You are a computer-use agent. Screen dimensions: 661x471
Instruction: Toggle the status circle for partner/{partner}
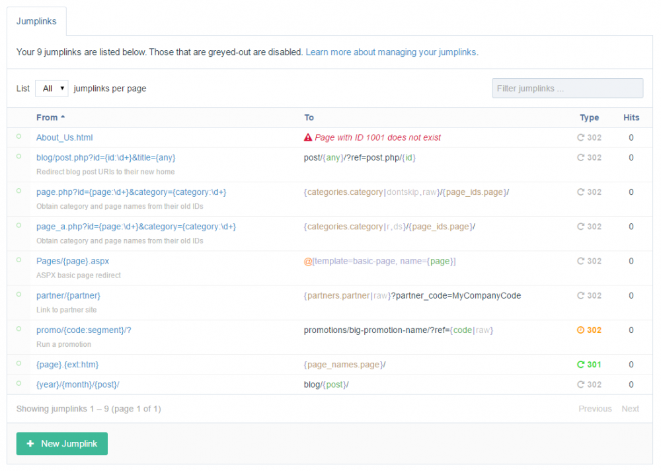[x=19, y=295]
